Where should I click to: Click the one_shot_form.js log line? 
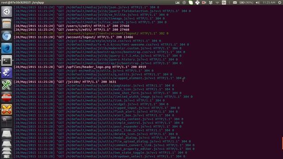pos(98,93)
